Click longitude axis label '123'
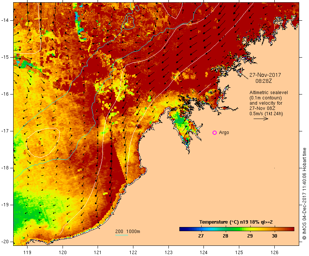309x256 pixels. click(168, 253)
